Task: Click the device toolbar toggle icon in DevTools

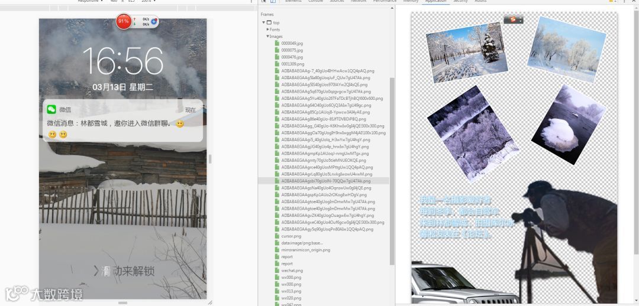Action: point(273,1)
